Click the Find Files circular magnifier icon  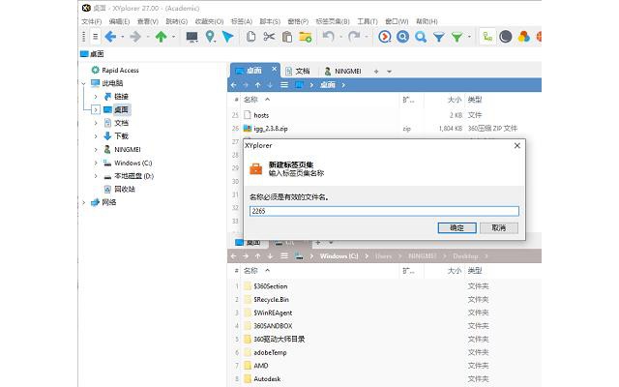coord(402,37)
